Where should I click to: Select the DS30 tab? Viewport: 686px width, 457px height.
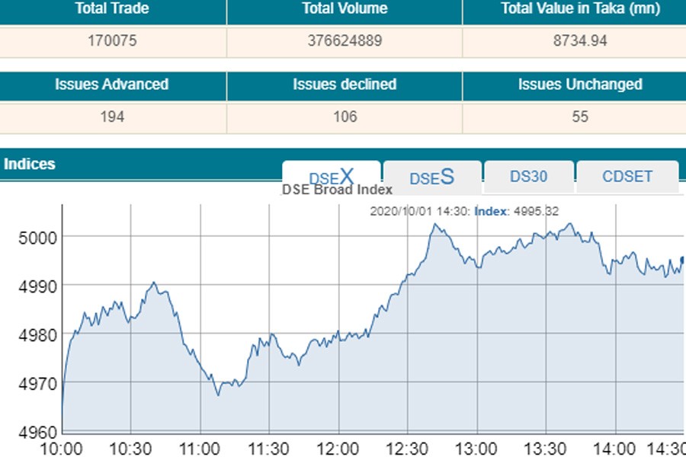[x=528, y=177]
